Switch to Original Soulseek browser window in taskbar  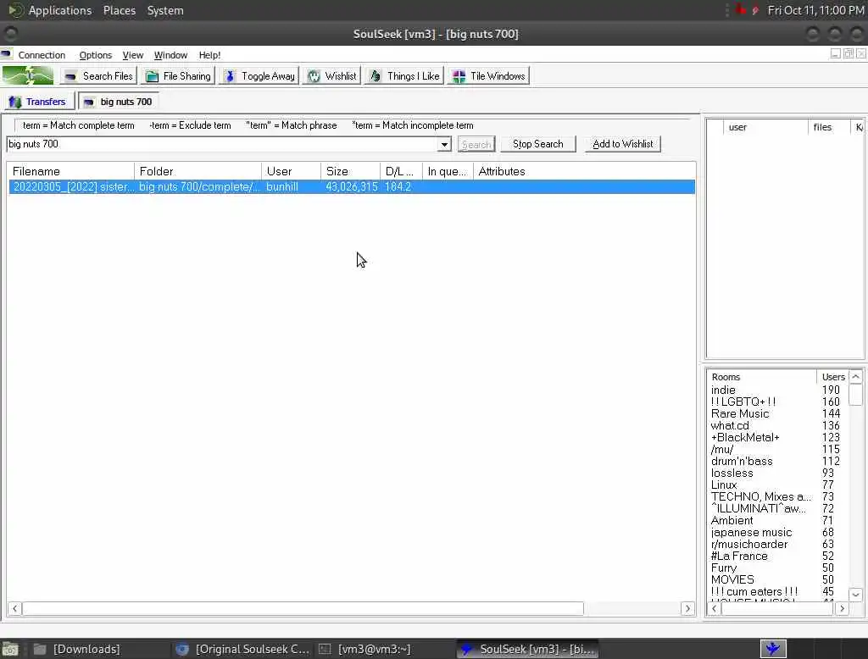[x=242, y=649]
